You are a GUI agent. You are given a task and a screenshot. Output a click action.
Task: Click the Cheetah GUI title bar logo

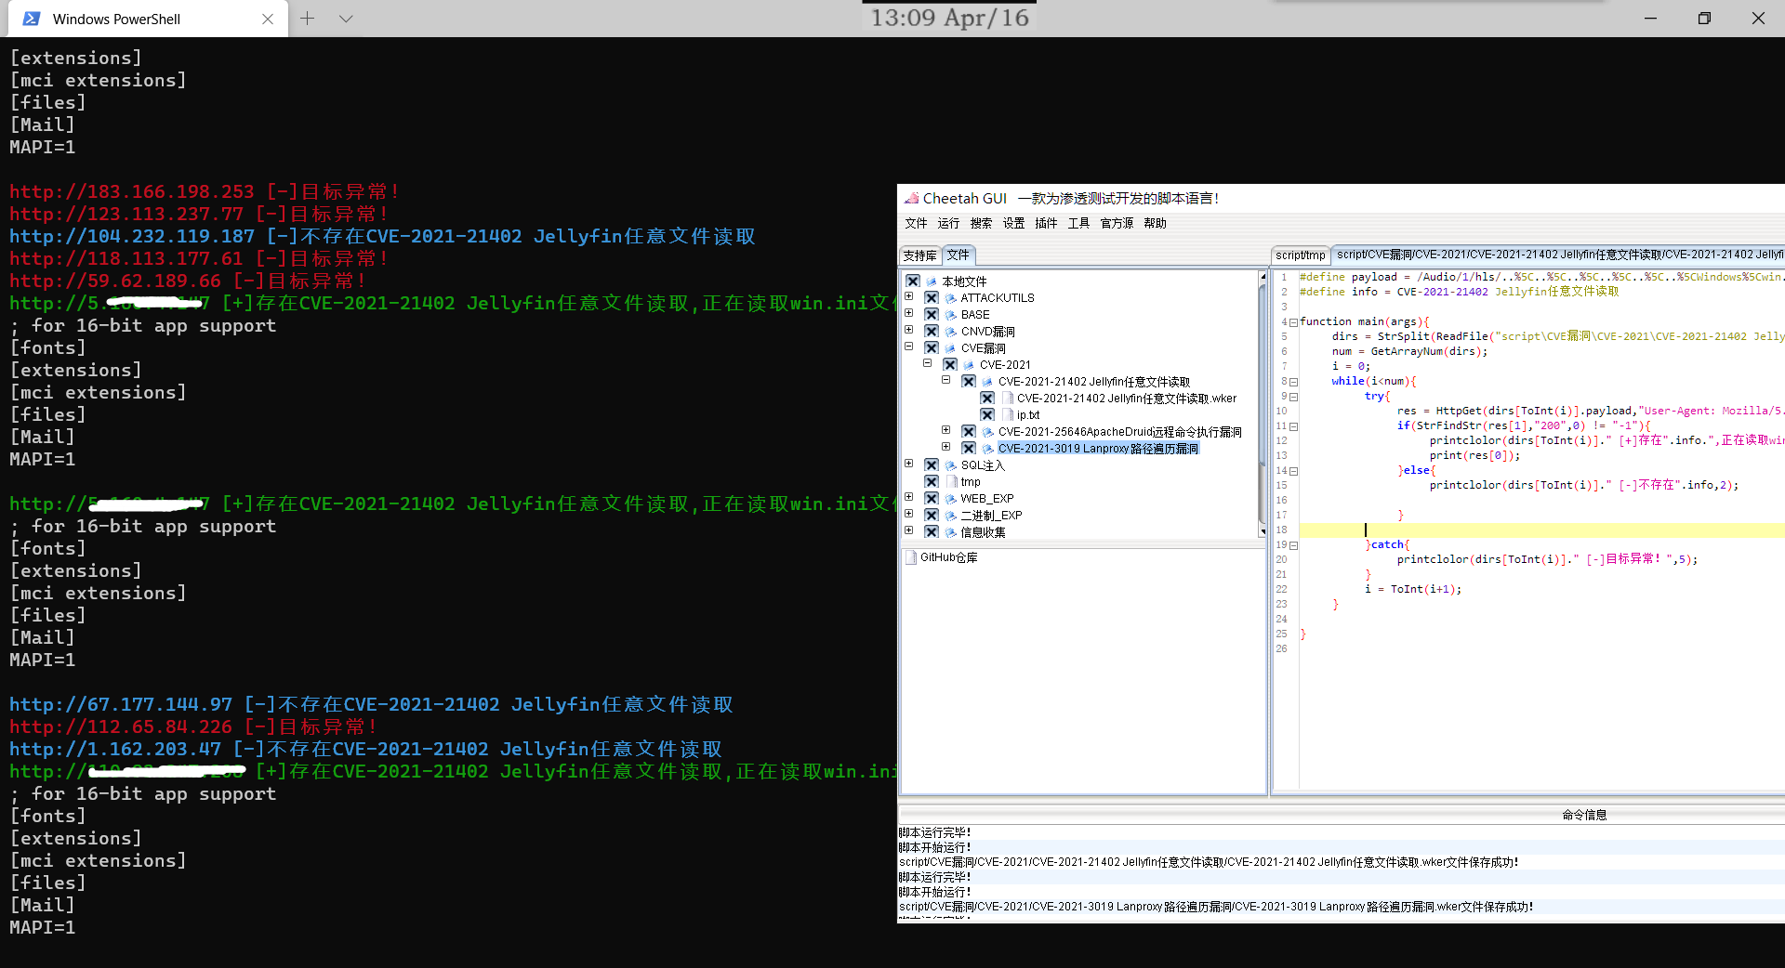(x=911, y=198)
